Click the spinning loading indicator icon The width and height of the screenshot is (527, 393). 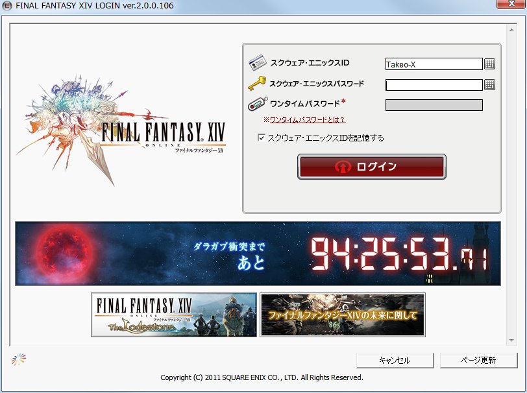click(18, 359)
